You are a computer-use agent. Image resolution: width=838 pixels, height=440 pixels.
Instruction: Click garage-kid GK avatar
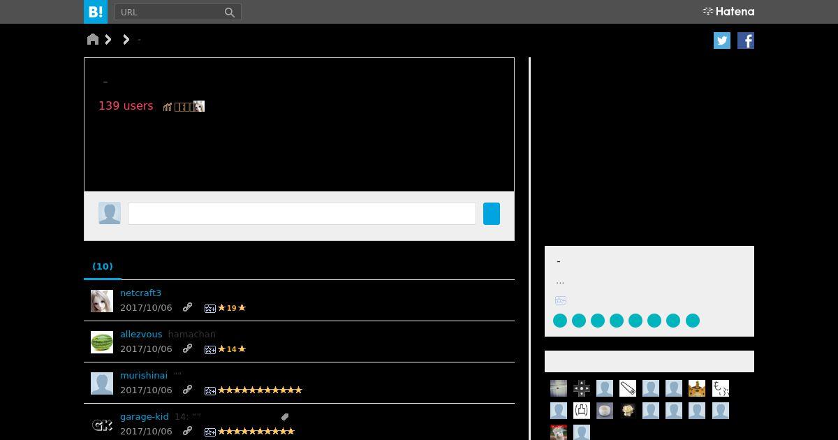tap(102, 425)
